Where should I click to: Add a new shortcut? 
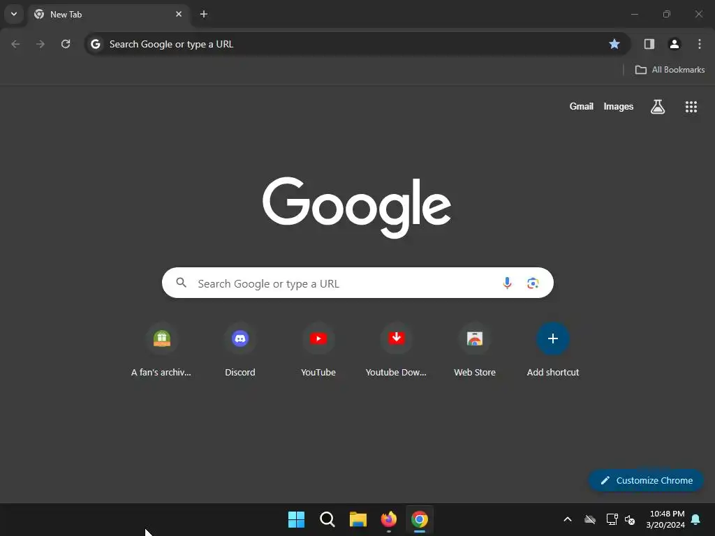553,350
